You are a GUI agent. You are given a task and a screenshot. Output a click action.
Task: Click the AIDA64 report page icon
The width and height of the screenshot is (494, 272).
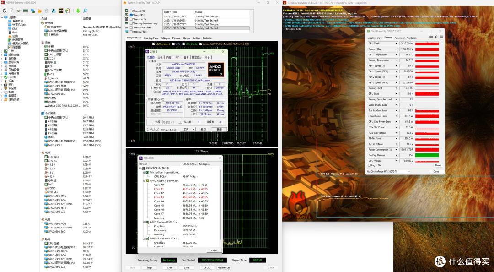11,11
